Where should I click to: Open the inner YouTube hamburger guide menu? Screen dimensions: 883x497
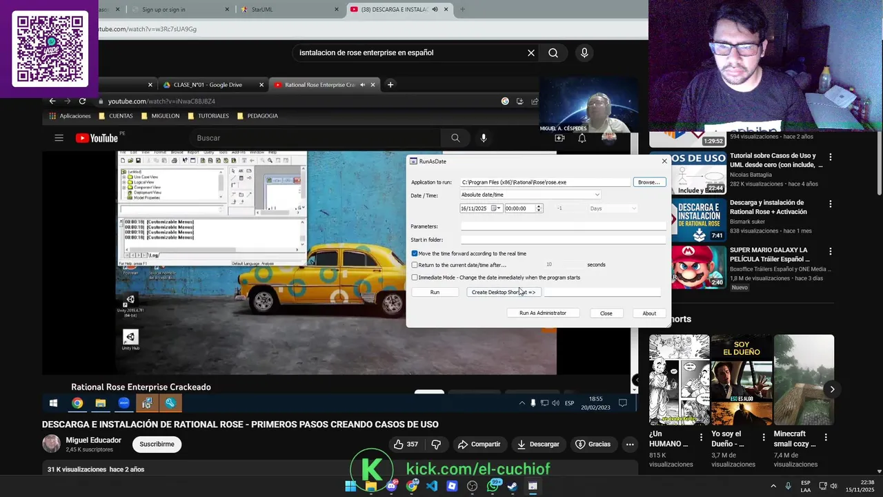pos(59,138)
